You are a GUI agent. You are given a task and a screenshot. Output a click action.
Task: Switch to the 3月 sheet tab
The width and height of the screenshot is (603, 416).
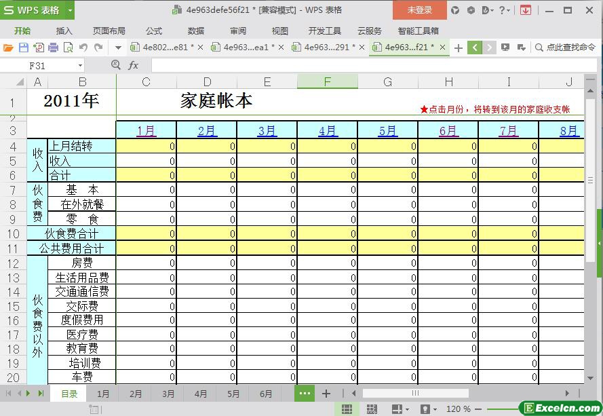coord(168,394)
